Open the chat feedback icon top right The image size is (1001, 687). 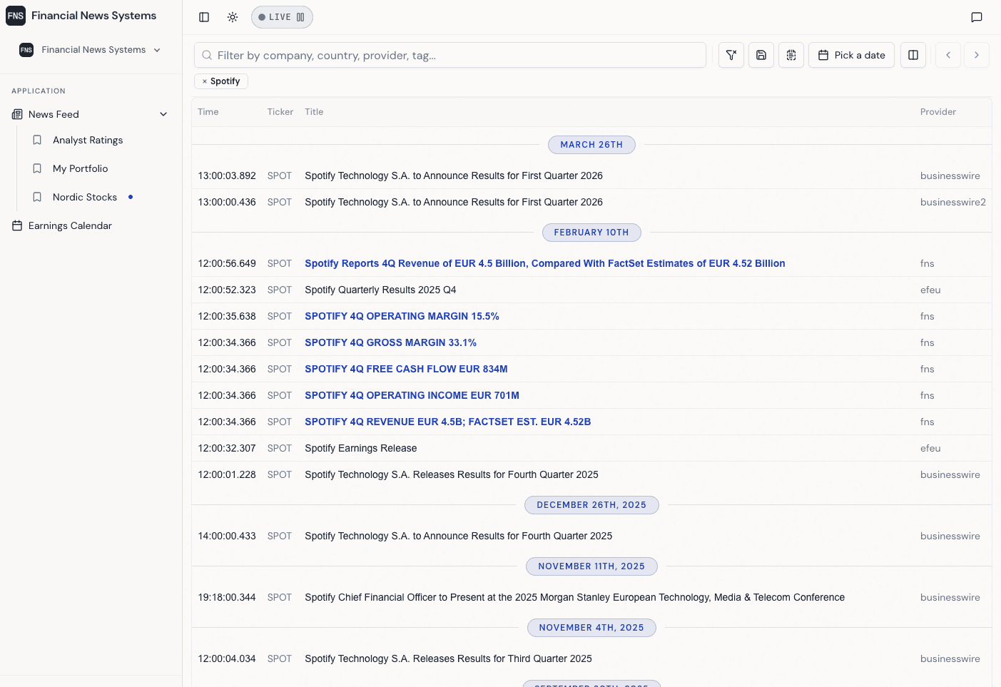(976, 17)
